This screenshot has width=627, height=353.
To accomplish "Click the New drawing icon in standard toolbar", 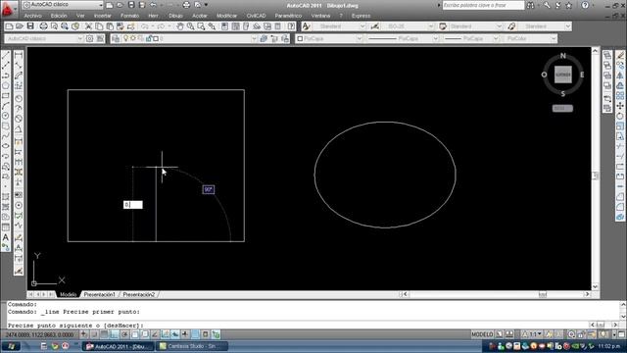I will coord(9,26).
